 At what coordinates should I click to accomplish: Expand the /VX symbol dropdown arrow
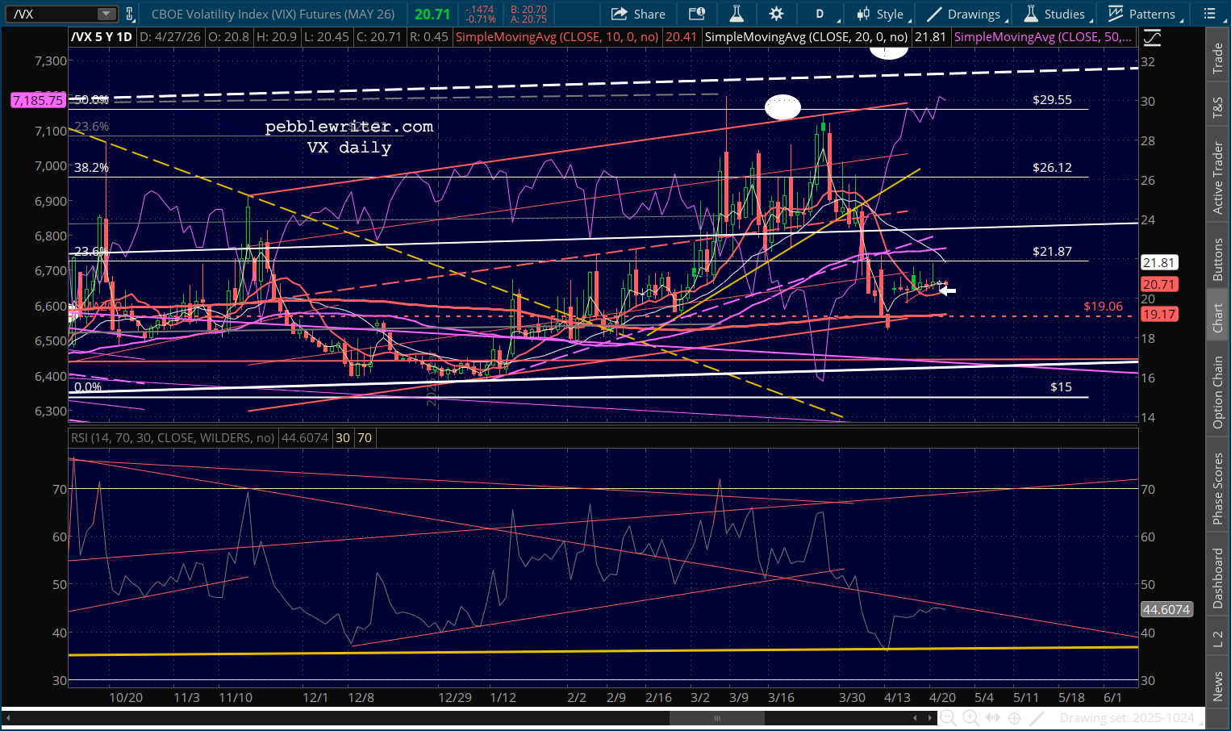(106, 14)
